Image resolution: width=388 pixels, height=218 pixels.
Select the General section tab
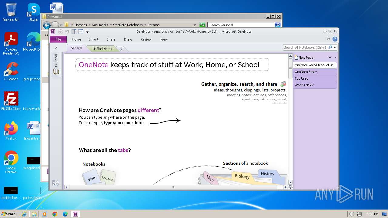76,48
